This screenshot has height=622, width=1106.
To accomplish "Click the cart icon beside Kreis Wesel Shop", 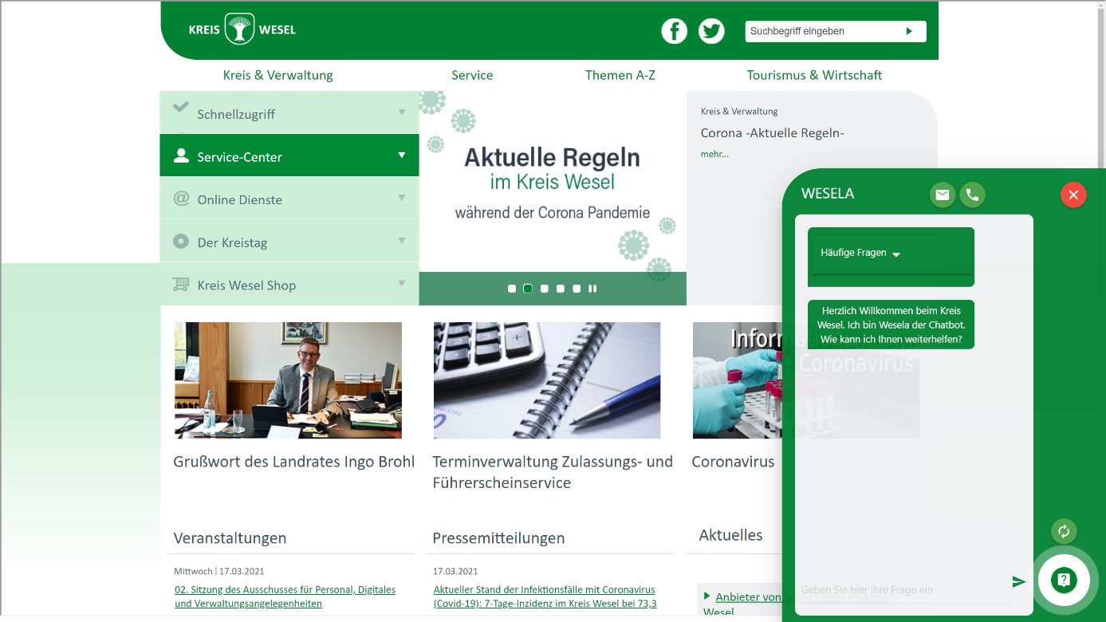I will 181,285.
